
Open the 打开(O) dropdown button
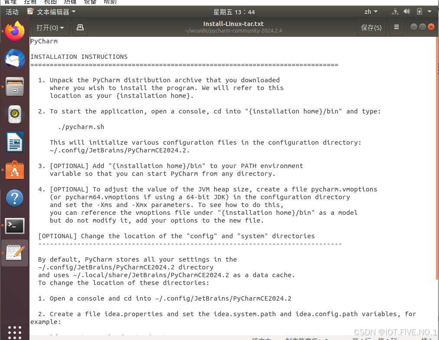pos(51,27)
